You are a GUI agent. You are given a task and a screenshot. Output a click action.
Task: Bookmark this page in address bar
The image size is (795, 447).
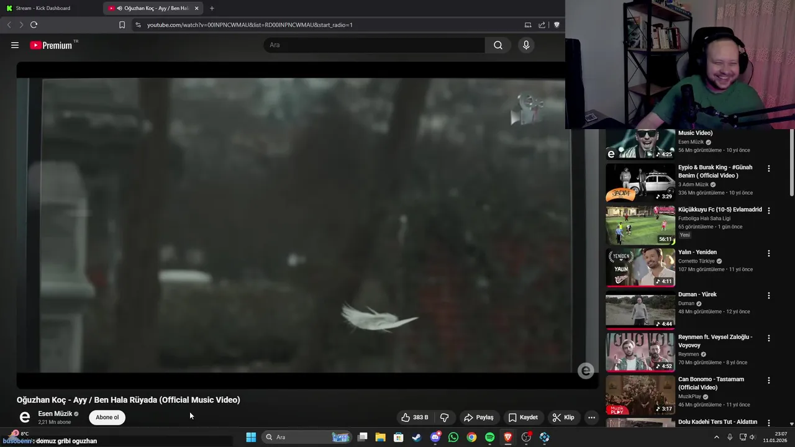coord(122,25)
